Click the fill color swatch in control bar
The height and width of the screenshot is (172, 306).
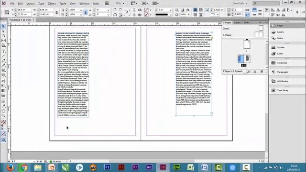pyautogui.click(x=146, y=10)
